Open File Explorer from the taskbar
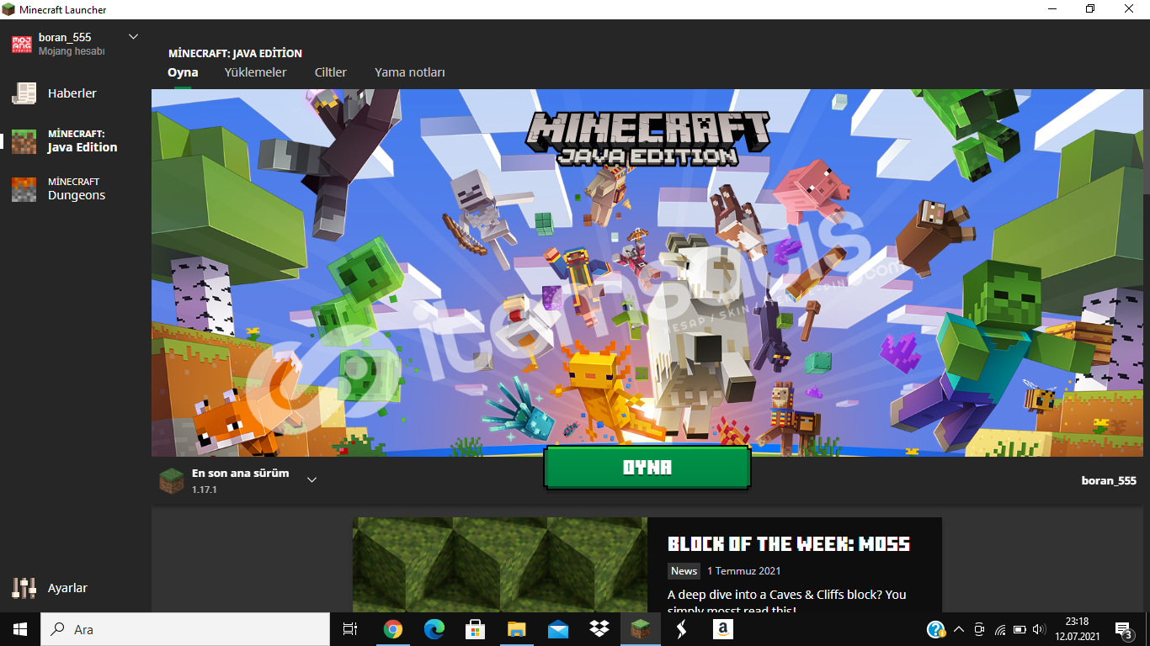 (516, 629)
